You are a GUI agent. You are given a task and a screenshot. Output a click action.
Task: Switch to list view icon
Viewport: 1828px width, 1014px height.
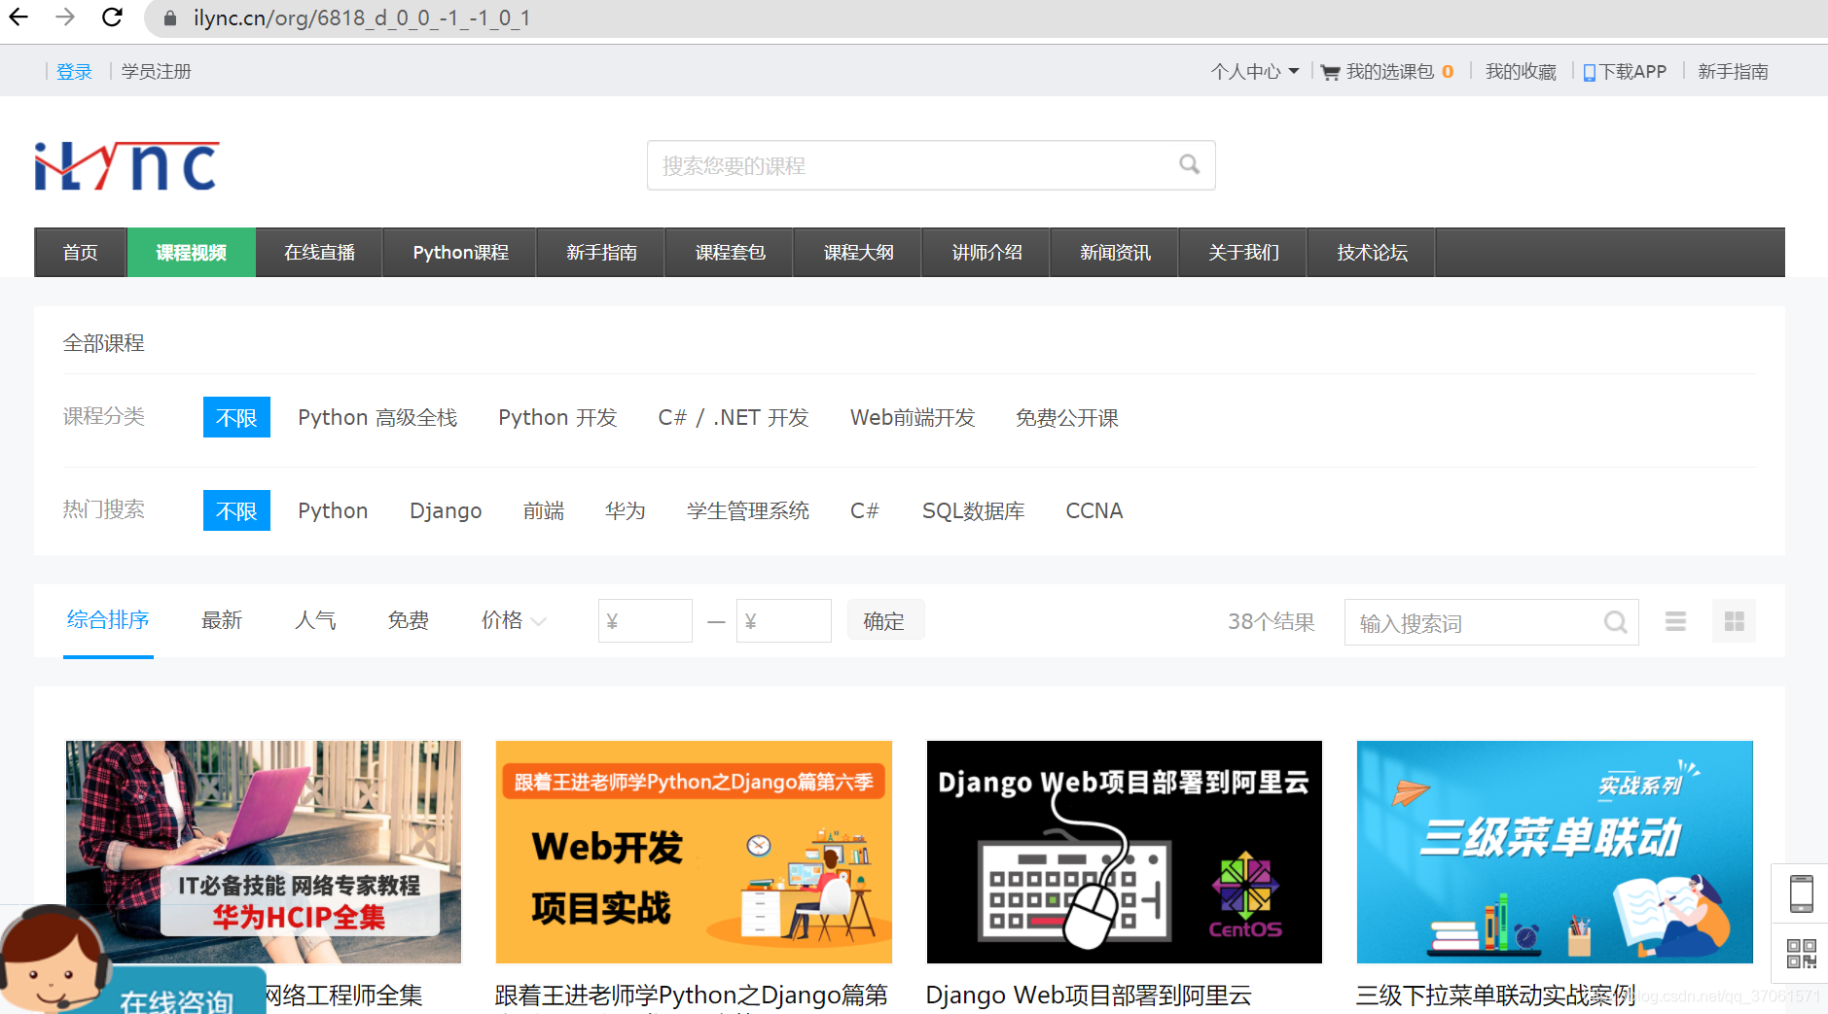(1675, 621)
